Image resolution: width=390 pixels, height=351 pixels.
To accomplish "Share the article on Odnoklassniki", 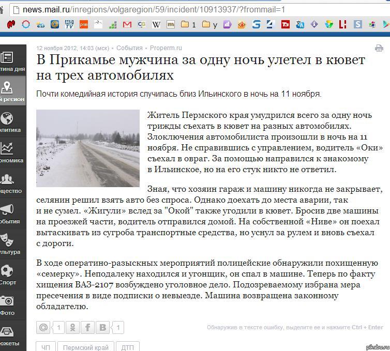I will 72,327.
